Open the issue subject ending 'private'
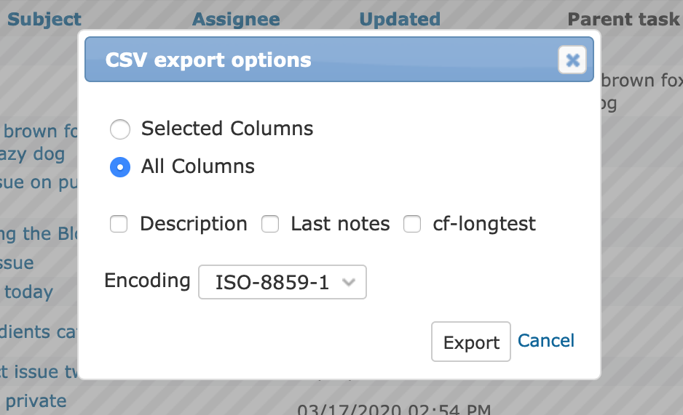 coord(36,401)
